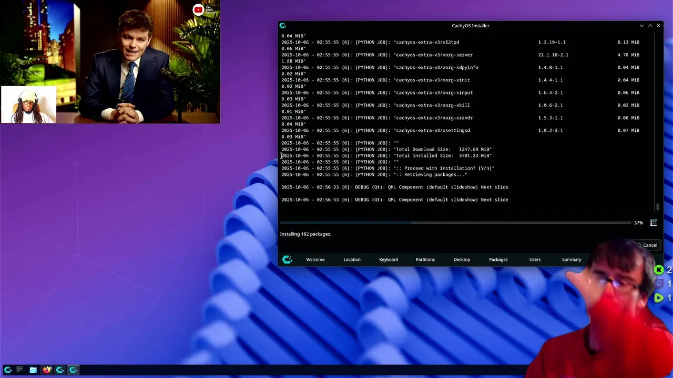The image size is (673, 378).
Task: Click the 02:56:23 DEBUG Next slide line
Action: coord(394,187)
